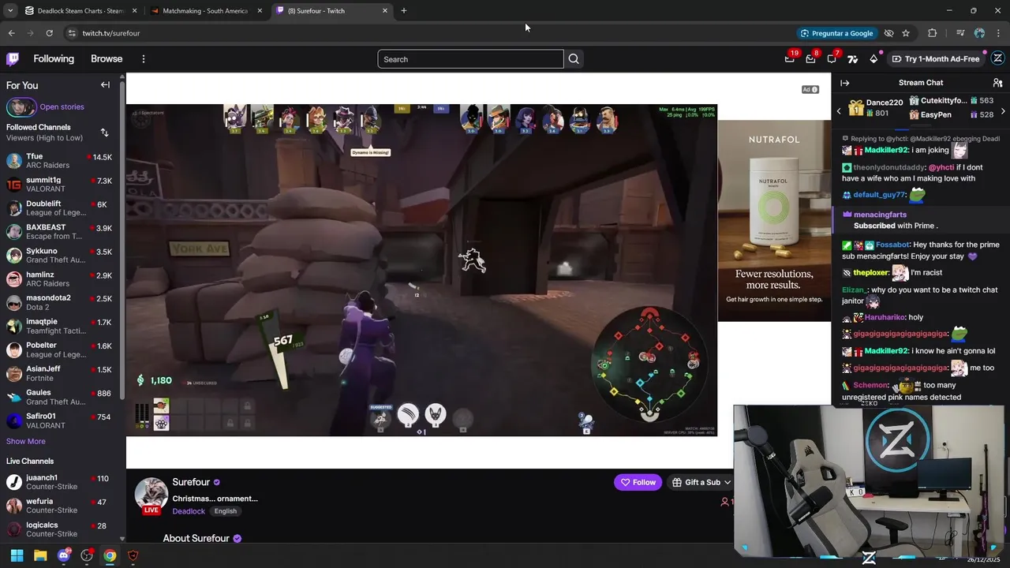The height and width of the screenshot is (568, 1010).
Task: Collapse the For You sidebar
Action: pos(105,85)
